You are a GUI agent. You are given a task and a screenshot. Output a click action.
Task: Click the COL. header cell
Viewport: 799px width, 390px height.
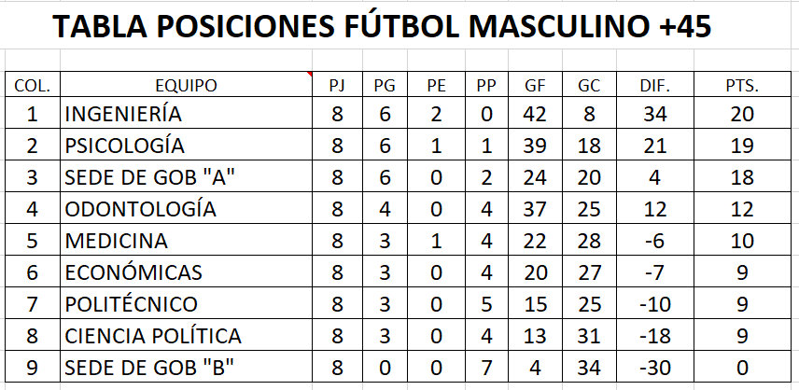coord(32,85)
